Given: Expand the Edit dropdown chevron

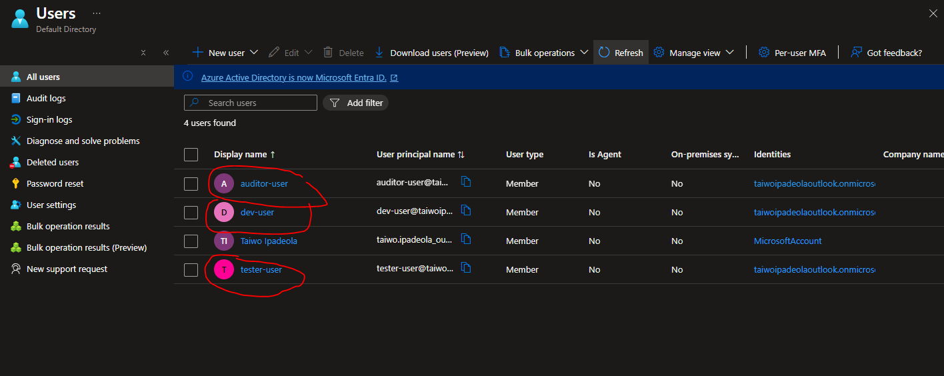Looking at the screenshot, I should pyautogui.click(x=308, y=53).
